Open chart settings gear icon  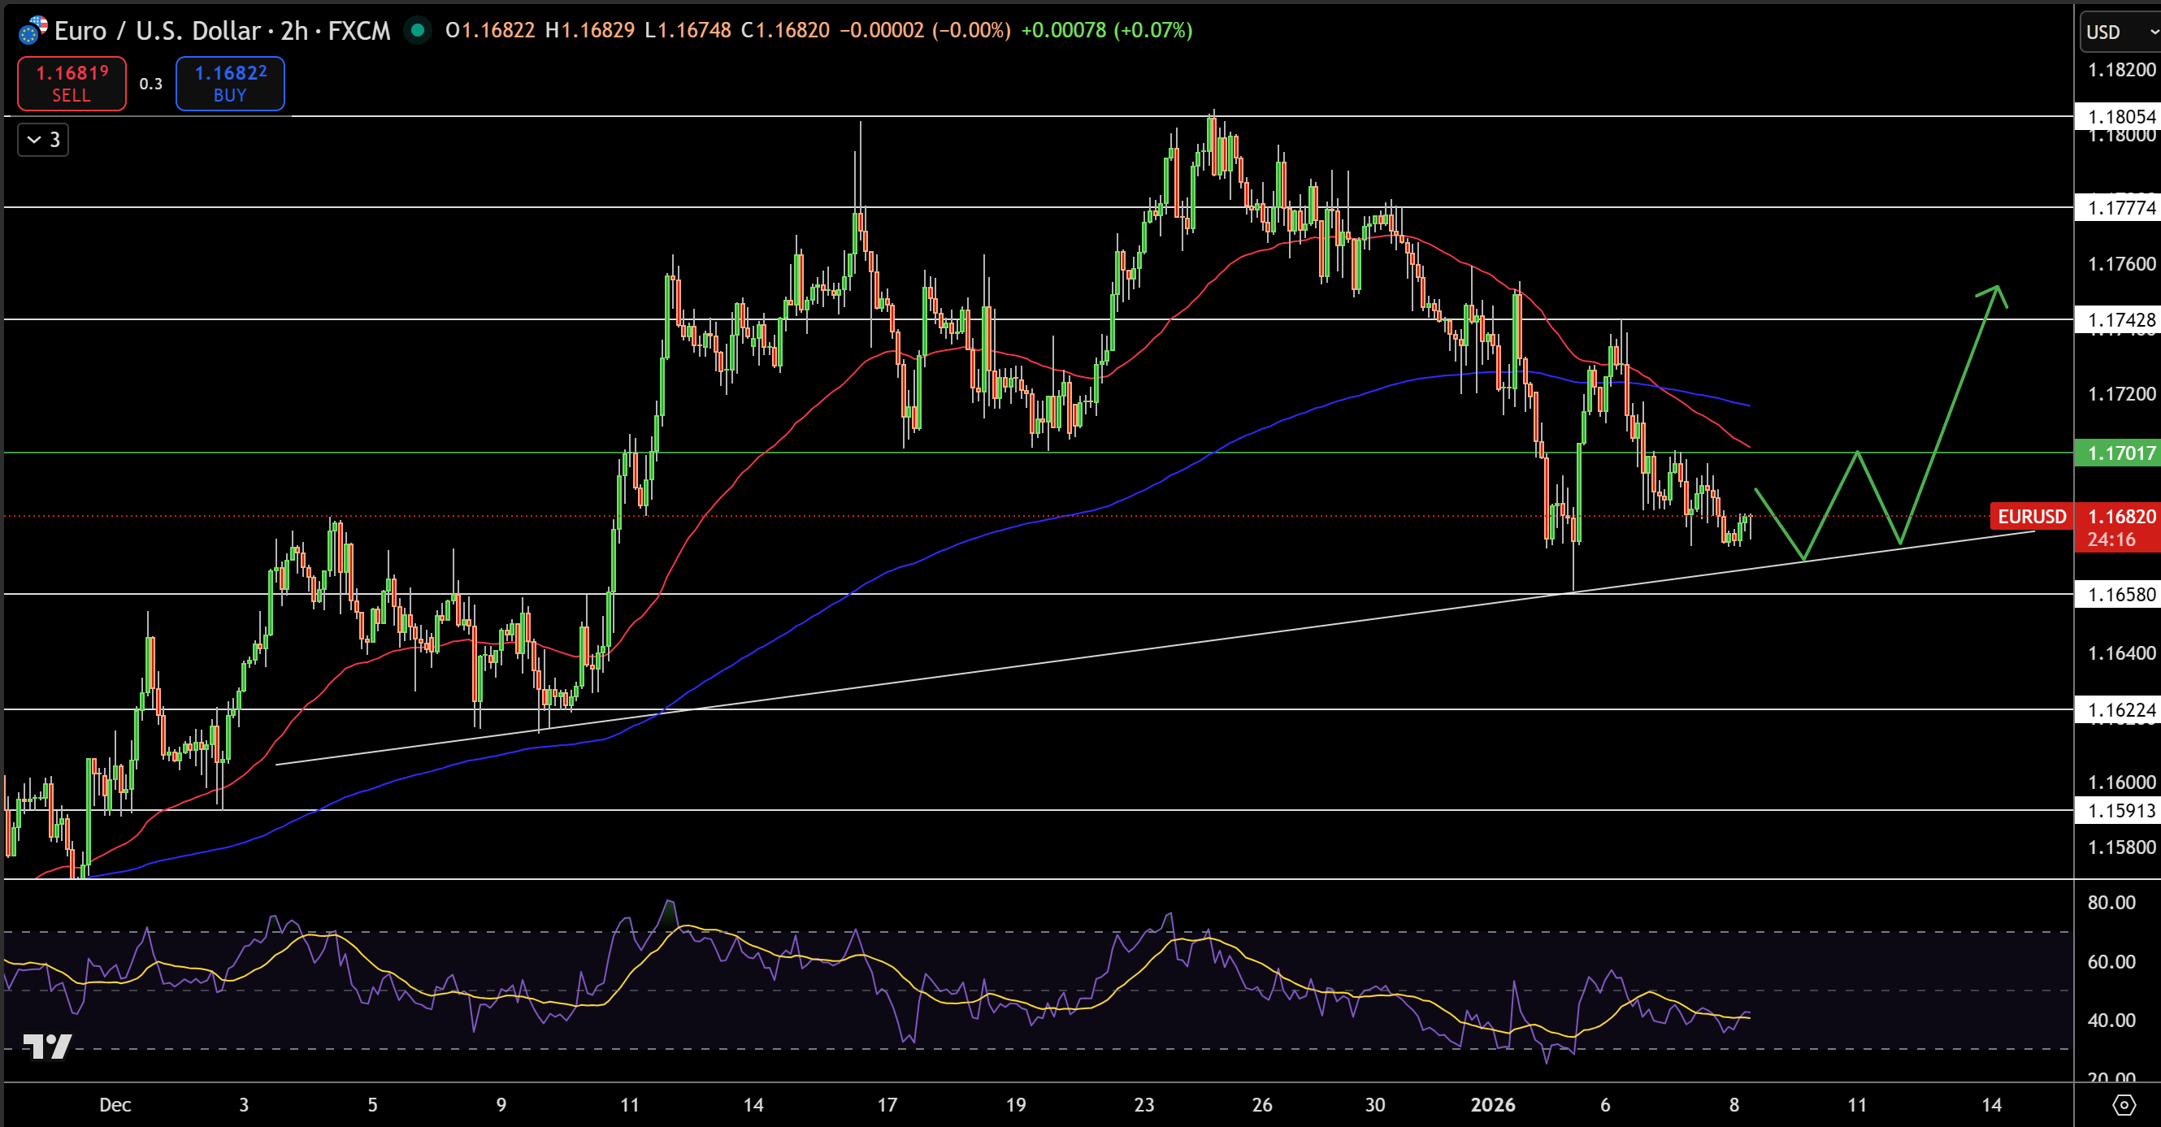[x=2124, y=1104]
